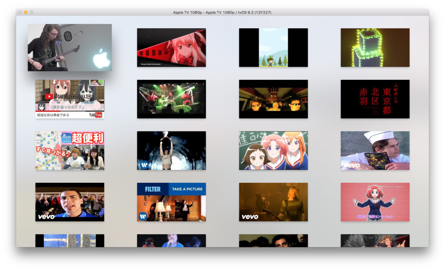
Task: Choose the three anime schoolgirls at chalkboard thumbnail
Action: click(273, 150)
